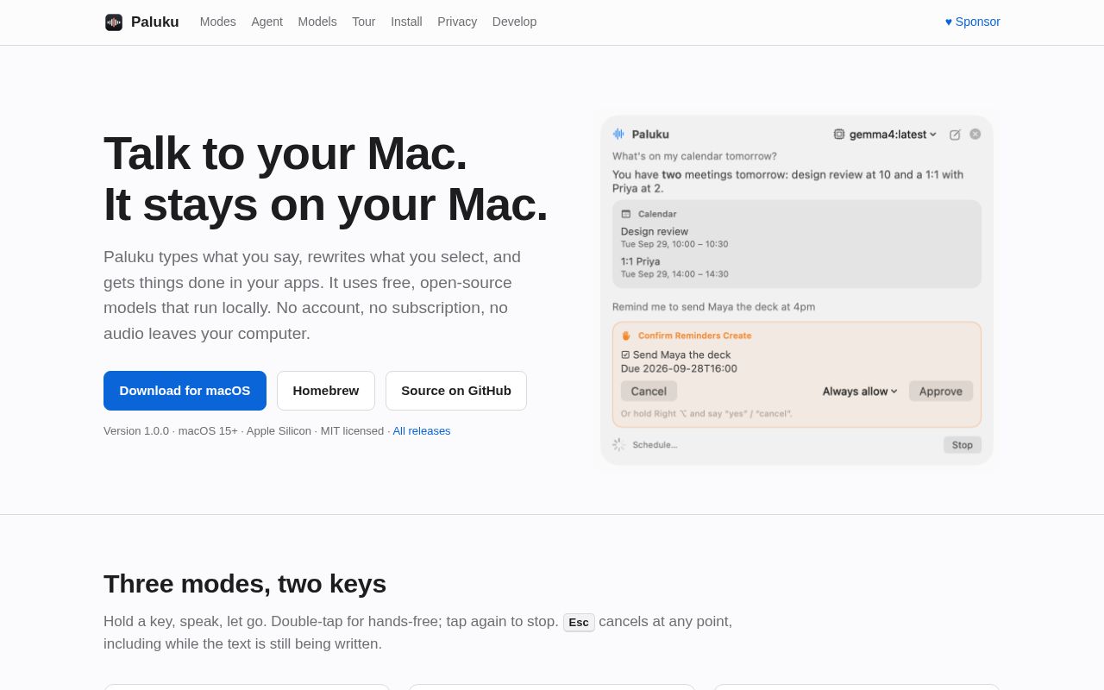This screenshot has width=1104, height=690.
Task: Close the Paluku demo panel with X icon
Action: (x=975, y=134)
